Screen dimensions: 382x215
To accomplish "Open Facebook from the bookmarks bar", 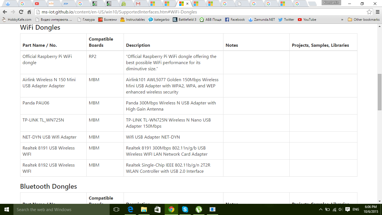I will (x=235, y=20).
